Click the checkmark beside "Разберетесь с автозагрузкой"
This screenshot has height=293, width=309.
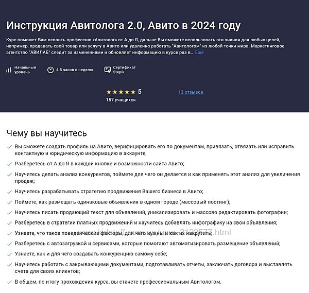click(9, 244)
